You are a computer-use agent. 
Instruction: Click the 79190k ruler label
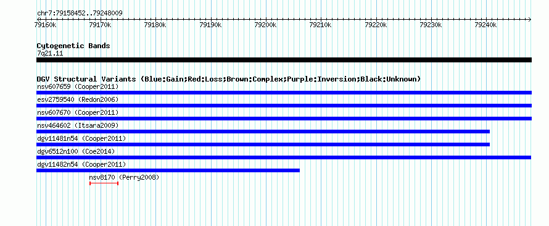(210, 25)
